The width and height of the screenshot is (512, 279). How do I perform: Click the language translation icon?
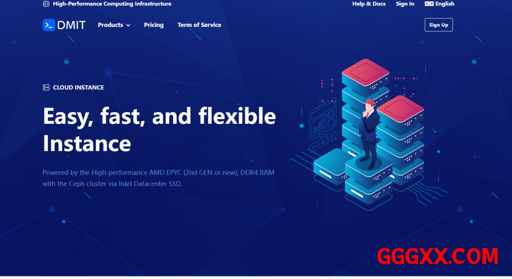pos(428,4)
